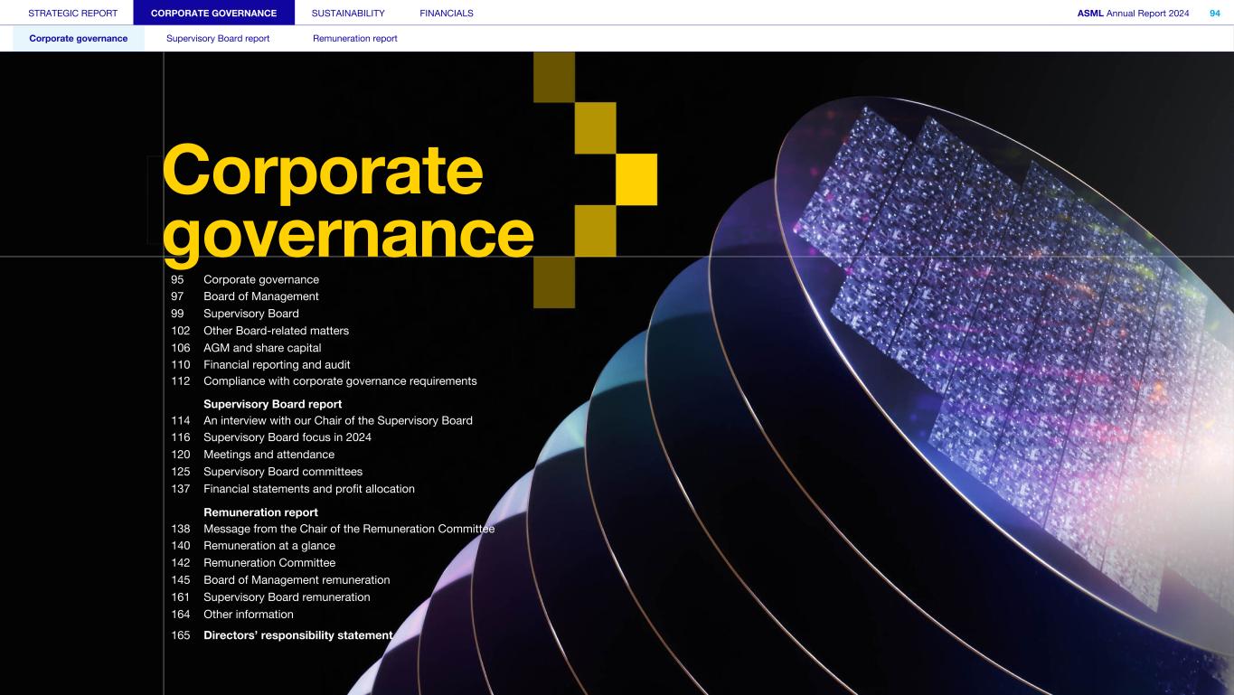Click the ASML Annual Report 2024 header text
Viewport: 1234px width, 695px height.
pos(1134,14)
